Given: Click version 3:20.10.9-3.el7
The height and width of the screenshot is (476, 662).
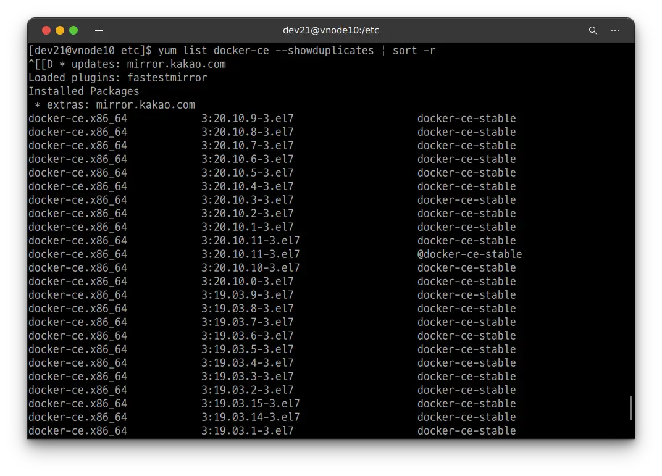Looking at the screenshot, I should 247,119.
